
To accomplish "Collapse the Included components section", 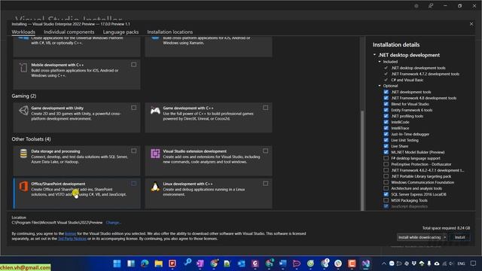I will click(x=380, y=62).
